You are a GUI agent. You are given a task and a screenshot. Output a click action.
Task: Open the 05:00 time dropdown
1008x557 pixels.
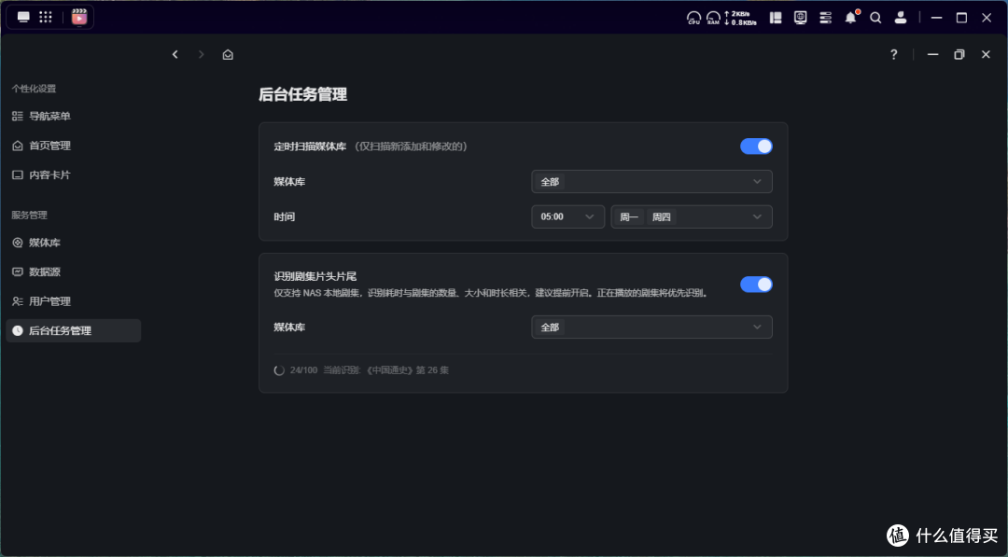tap(567, 217)
